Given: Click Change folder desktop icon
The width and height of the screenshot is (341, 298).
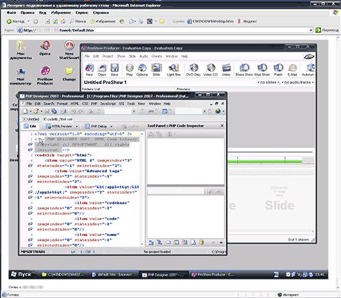Looking at the screenshot, I should click(x=69, y=74).
